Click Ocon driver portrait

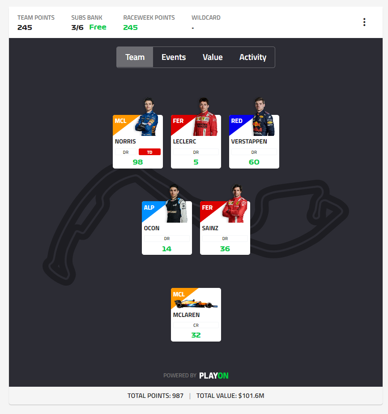[176, 203]
